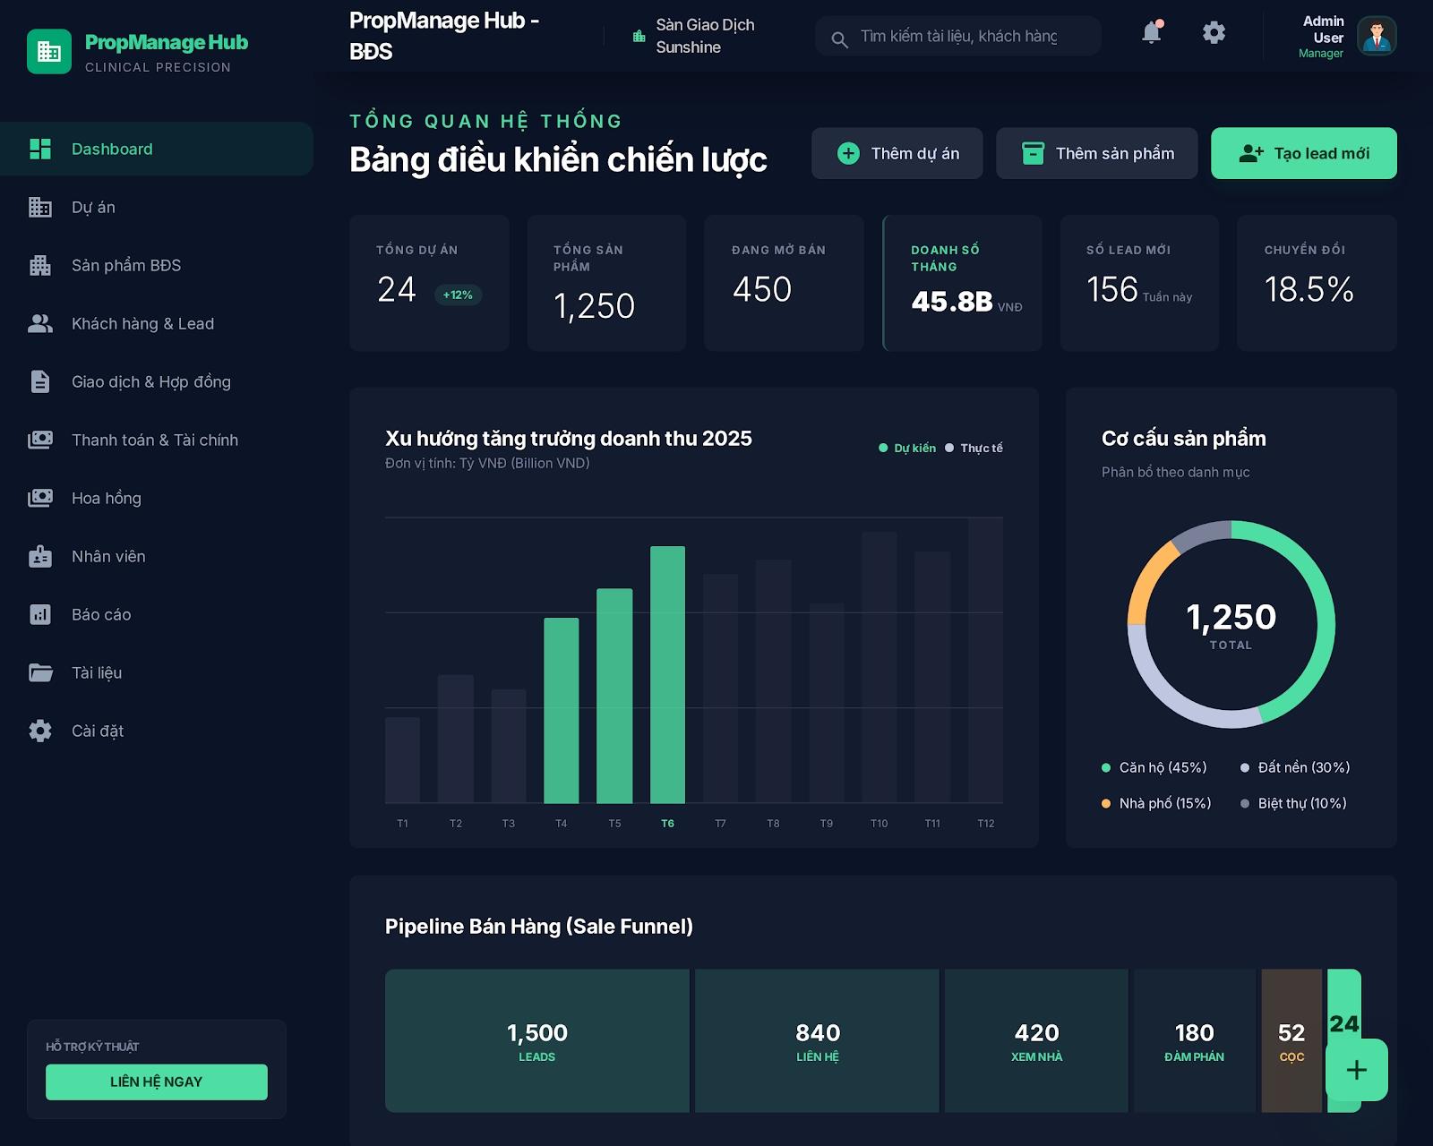Toggle the Thực tế legend item
The width and height of the screenshot is (1433, 1146).
click(x=976, y=448)
